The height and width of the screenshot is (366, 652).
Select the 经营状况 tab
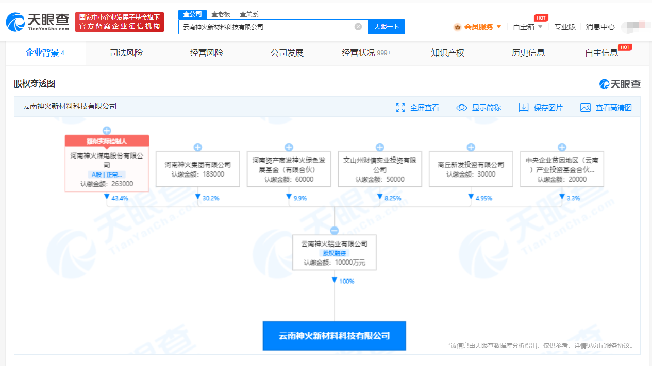pos(366,53)
